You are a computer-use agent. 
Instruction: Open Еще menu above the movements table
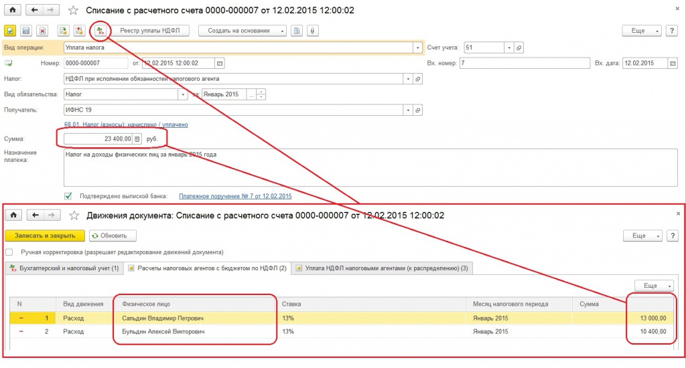[x=654, y=286]
